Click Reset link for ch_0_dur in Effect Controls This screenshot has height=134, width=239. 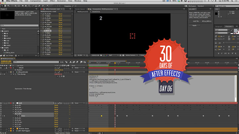click(x=60, y=14)
